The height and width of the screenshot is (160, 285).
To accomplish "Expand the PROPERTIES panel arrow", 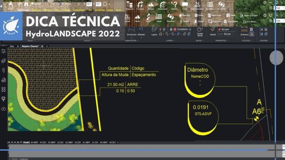I will 228,41.
